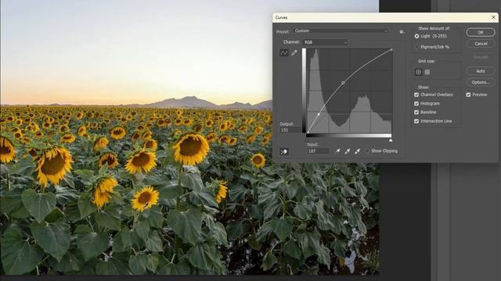The image size is (501, 281).
Task: Click the black point input slider
Action: 307,140
